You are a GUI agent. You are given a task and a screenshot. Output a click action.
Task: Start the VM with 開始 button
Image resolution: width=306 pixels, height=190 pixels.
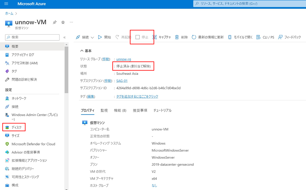click(x=104, y=37)
